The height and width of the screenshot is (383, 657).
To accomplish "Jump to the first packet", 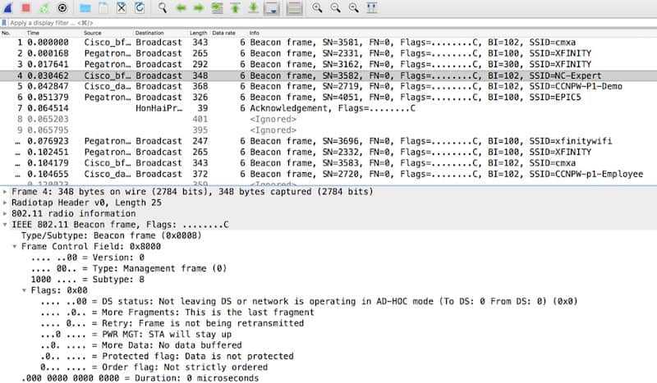I will pos(235,7).
